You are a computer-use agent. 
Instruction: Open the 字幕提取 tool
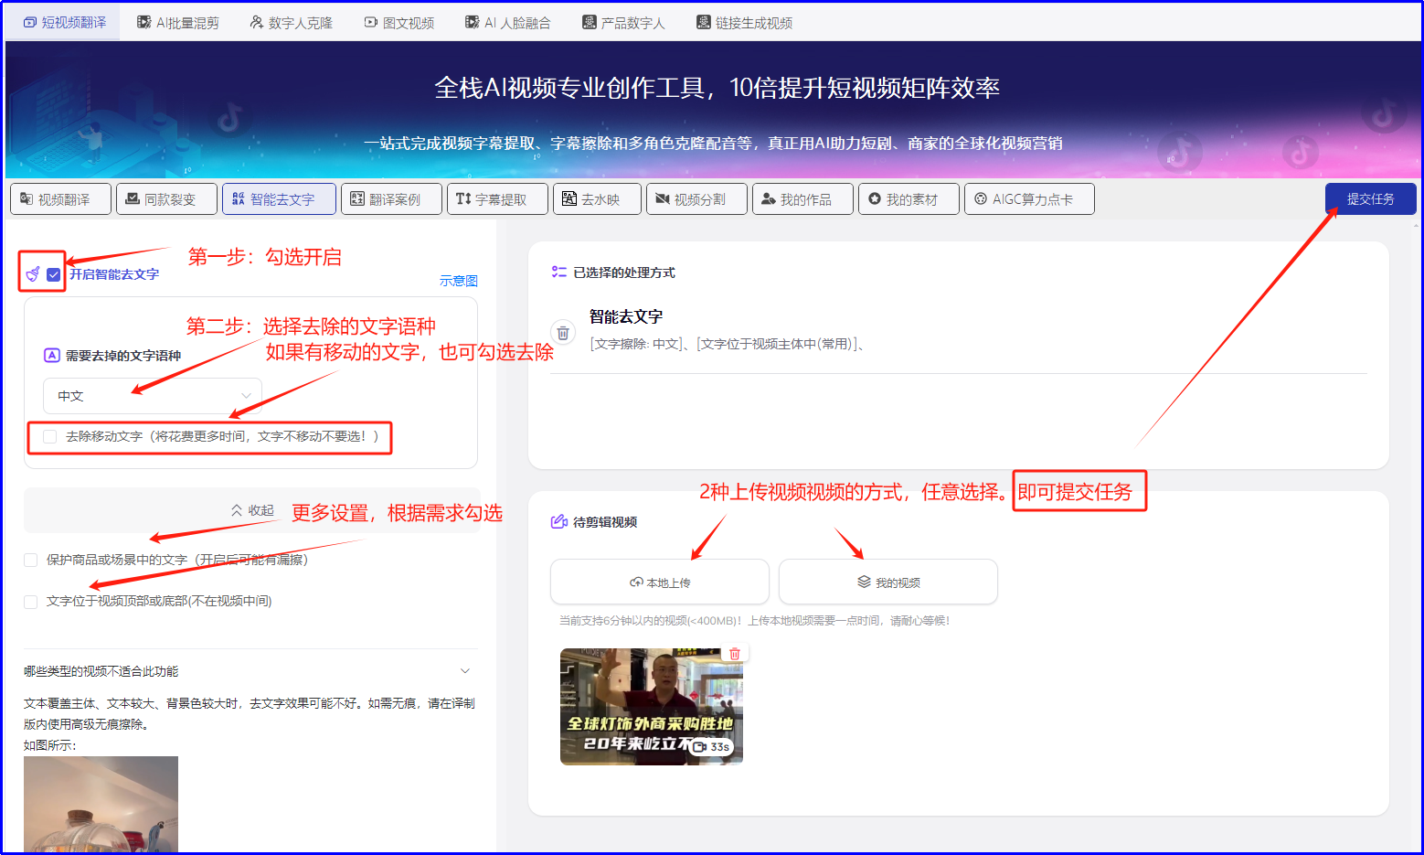(x=497, y=198)
